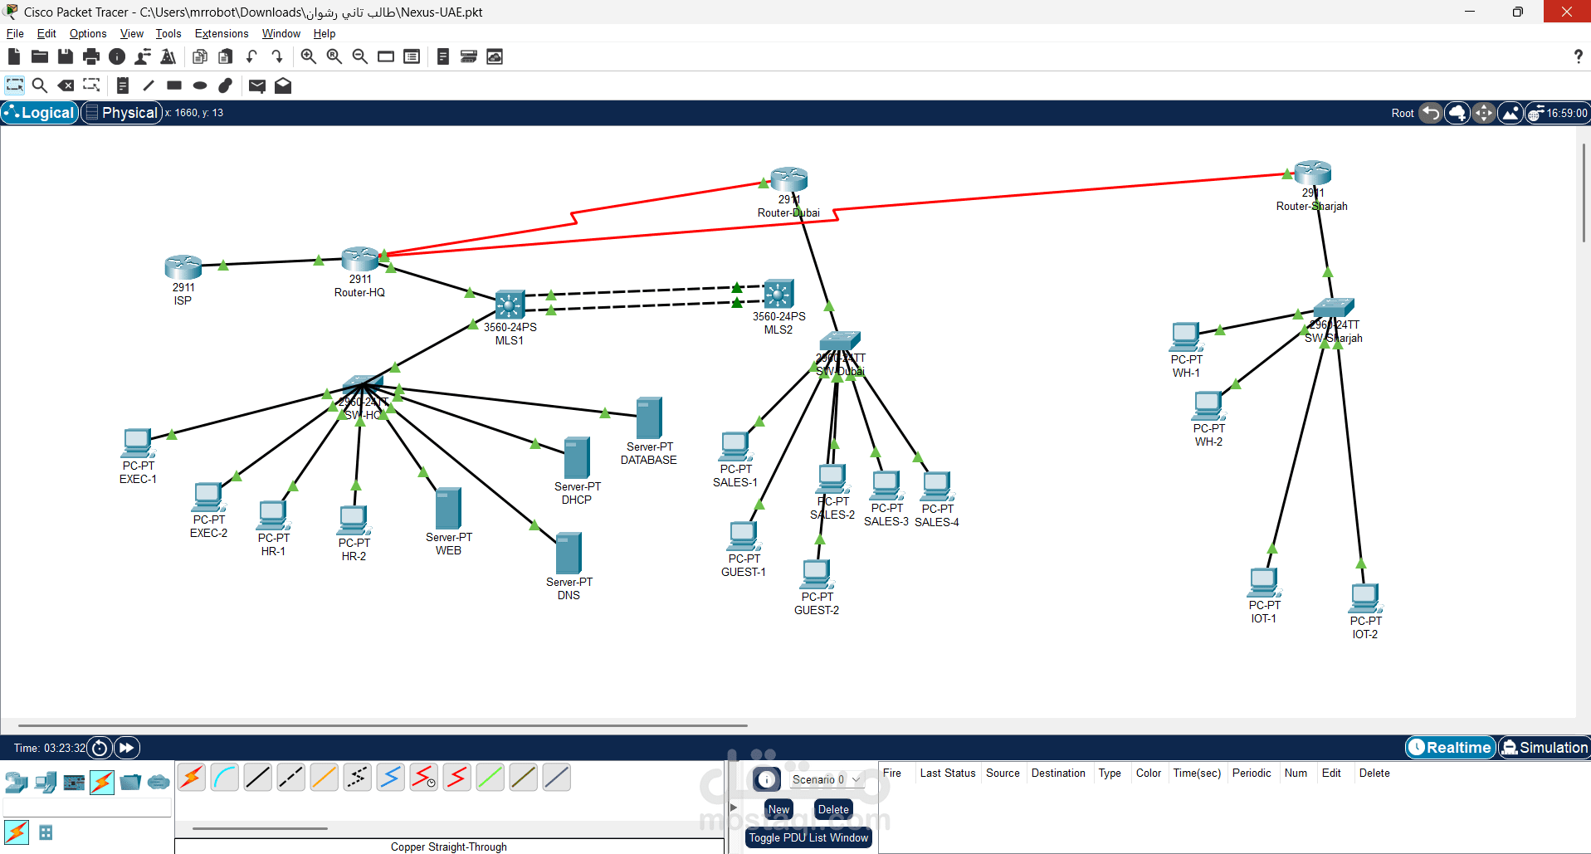Print the workspace with the printer icon
This screenshot has width=1591, height=854.
pyautogui.click(x=91, y=56)
